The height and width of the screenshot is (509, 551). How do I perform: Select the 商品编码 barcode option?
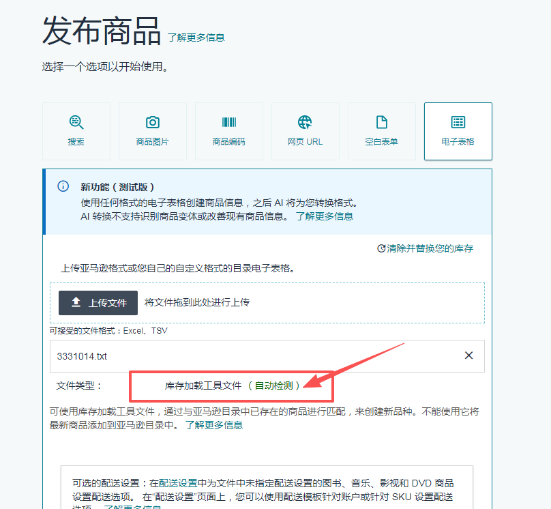click(228, 131)
